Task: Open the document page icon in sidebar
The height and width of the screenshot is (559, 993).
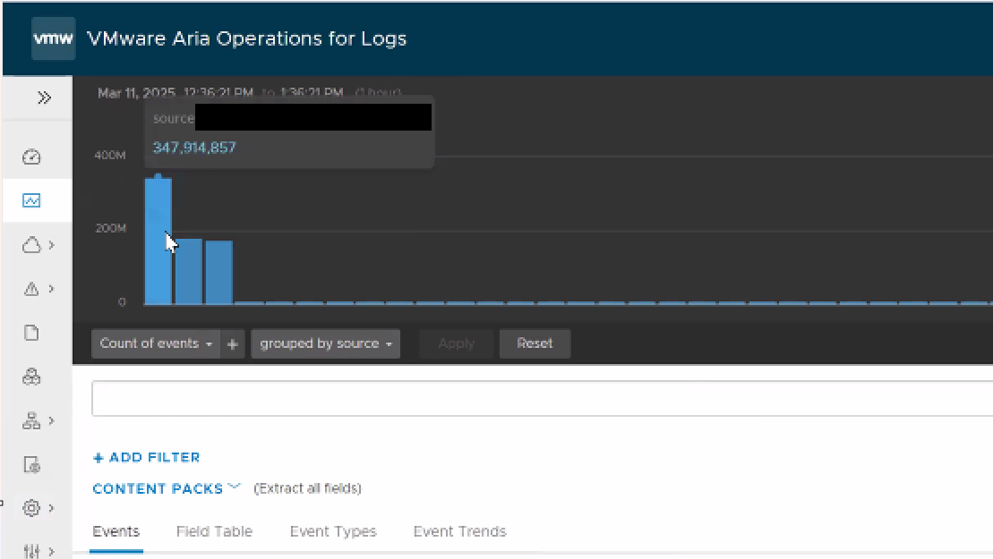Action: click(x=31, y=333)
